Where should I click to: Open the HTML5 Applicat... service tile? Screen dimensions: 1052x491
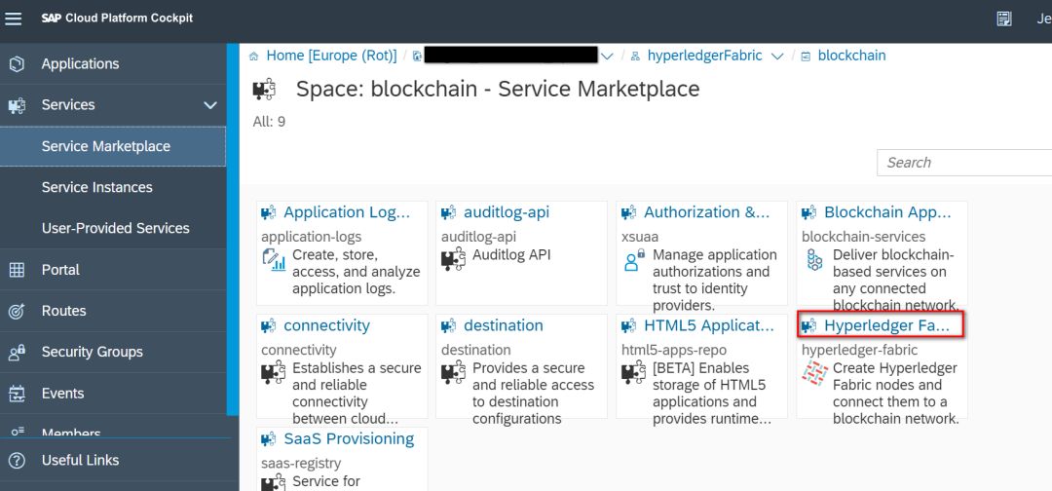(x=709, y=325)
